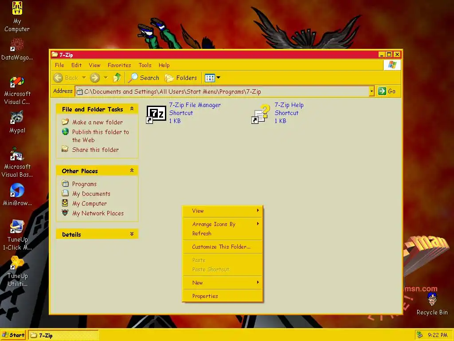This screenshot has height=341, width=454.
Task: Expand the Forward history dropdown arrow
Action: click(x=106, y=78)
